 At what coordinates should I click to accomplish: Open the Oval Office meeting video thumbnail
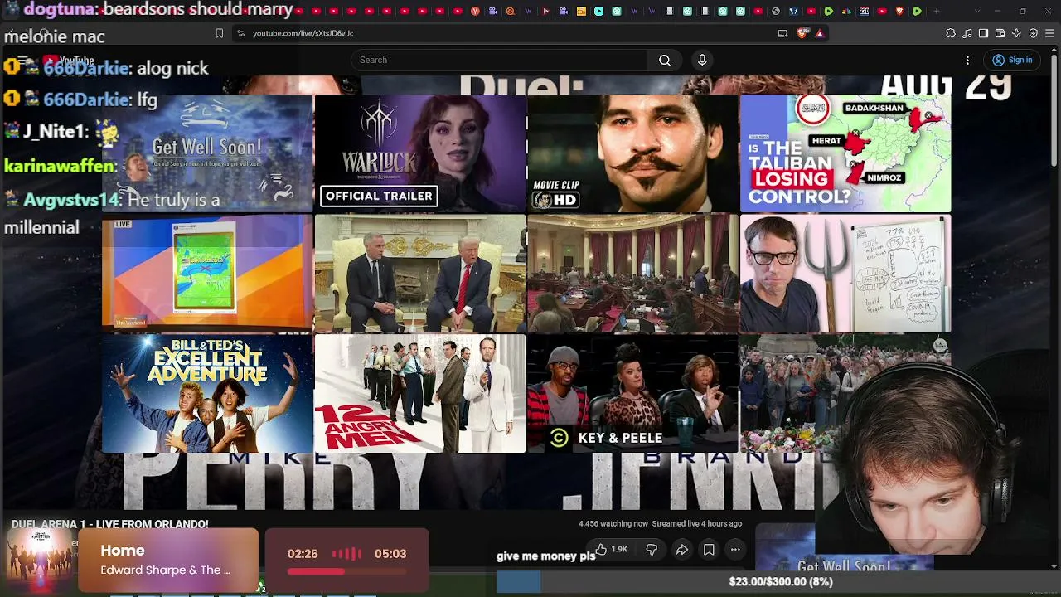(420, 274)
